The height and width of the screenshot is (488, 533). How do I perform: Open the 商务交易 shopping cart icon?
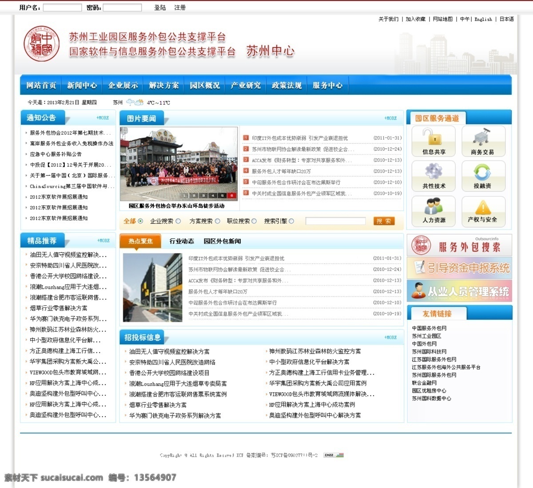click(x=483, y=141)
